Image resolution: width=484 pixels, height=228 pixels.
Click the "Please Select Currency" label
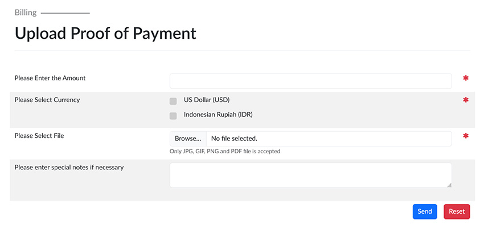[x=47, y=100]
